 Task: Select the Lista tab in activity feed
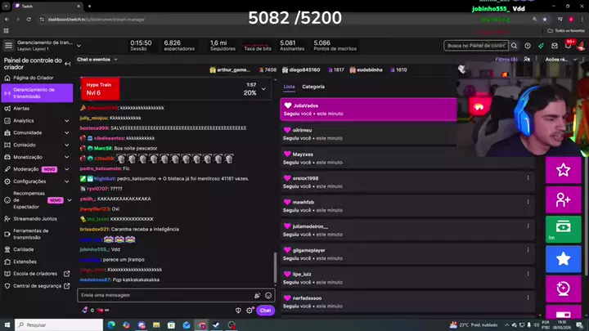pyautogui.click(x=289, y=87)
